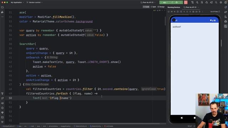Click emulator power button icon
Viewport: 228px width, 128px height.
[169, 12]
